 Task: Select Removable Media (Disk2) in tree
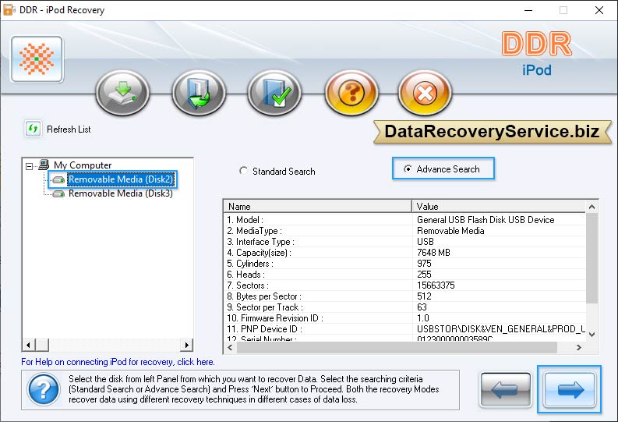(x=121, y=179)
